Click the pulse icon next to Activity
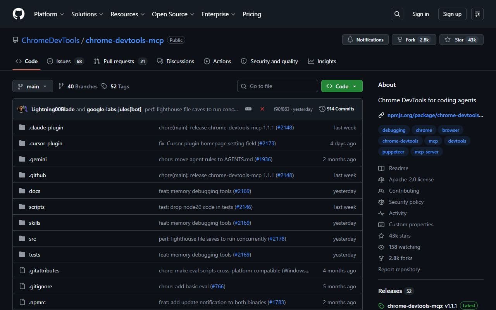496x310 pixels. pyautogui.click(x=381, y=213)
